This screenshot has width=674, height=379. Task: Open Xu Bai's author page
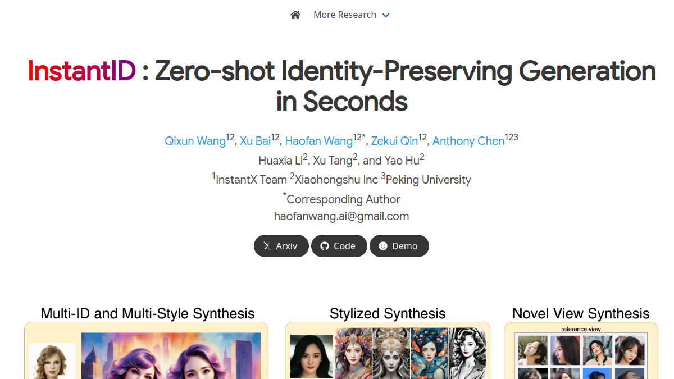[x=255, y=141]
